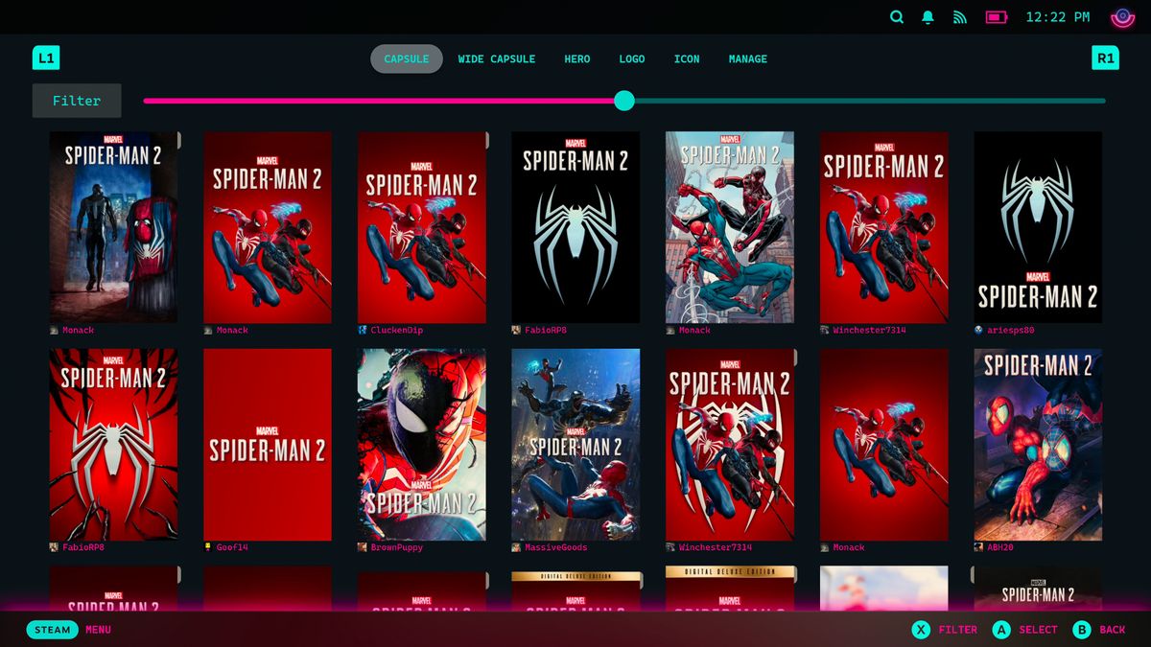The width and height of the screenshot is (1151, 647).
Task: Click the CluckenDip author avatar icon
Action: point(363,330)
